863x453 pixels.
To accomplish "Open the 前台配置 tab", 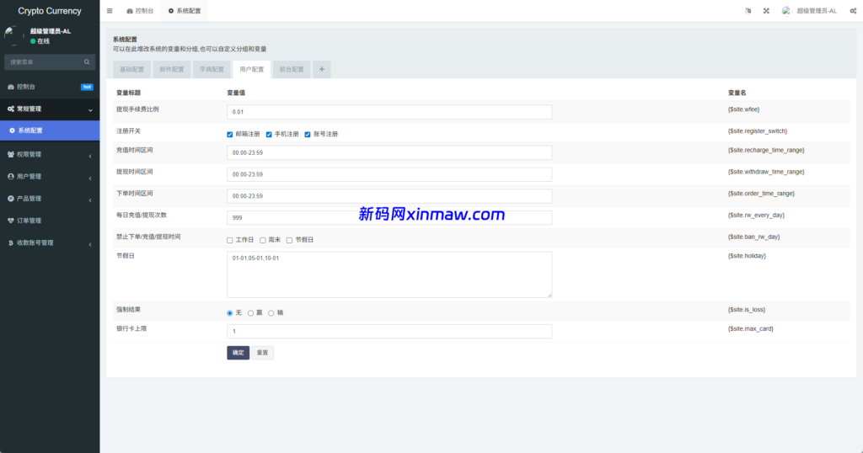I will (x=292, y=69).
